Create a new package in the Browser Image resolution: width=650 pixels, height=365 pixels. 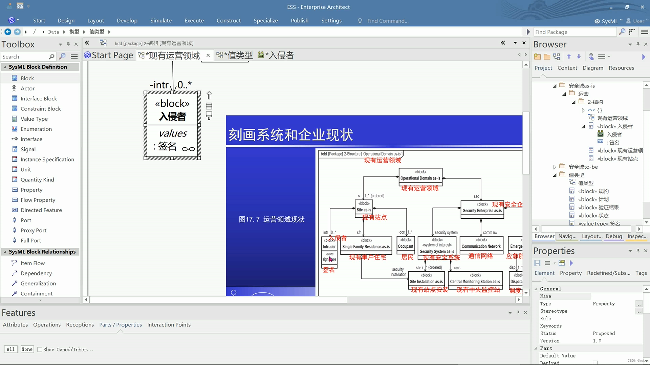pos(537,56)
